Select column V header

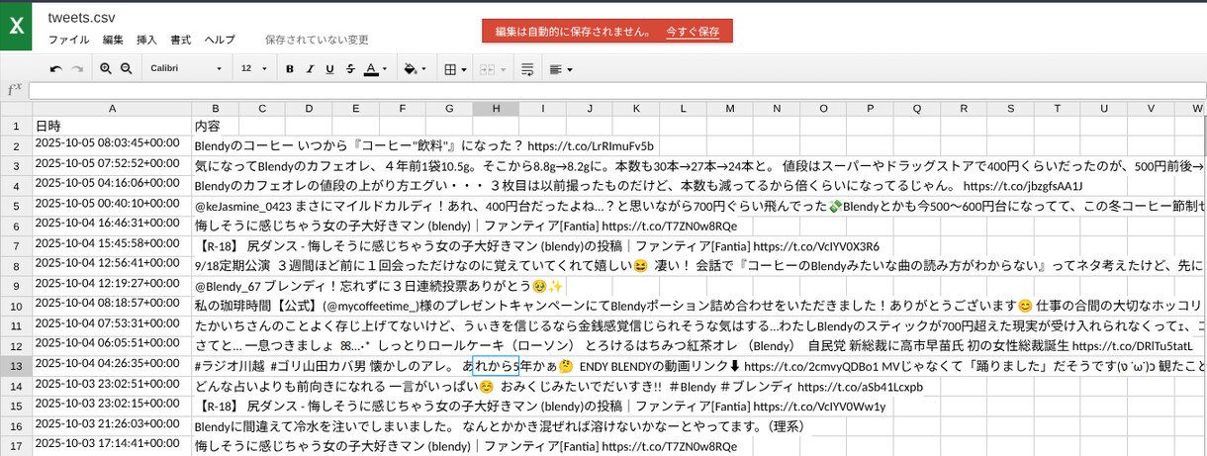click(x=1152, y=108)
